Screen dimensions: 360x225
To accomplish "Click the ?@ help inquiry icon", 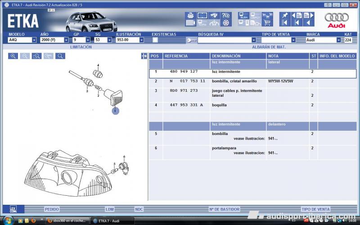I will click(226, 16).
